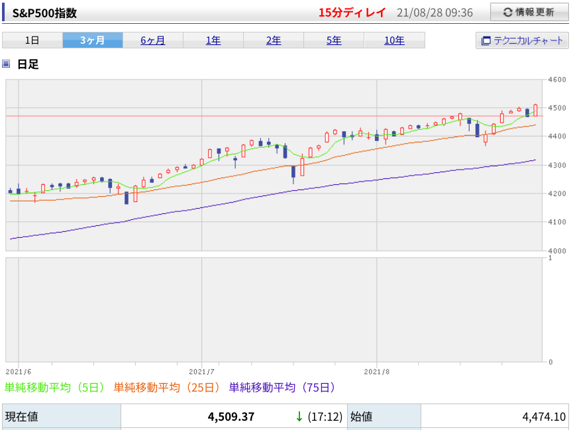This screenshot has width=571, height=430.
Task: Click the opening value 4,474.10
Action: (x=544, y=417)
